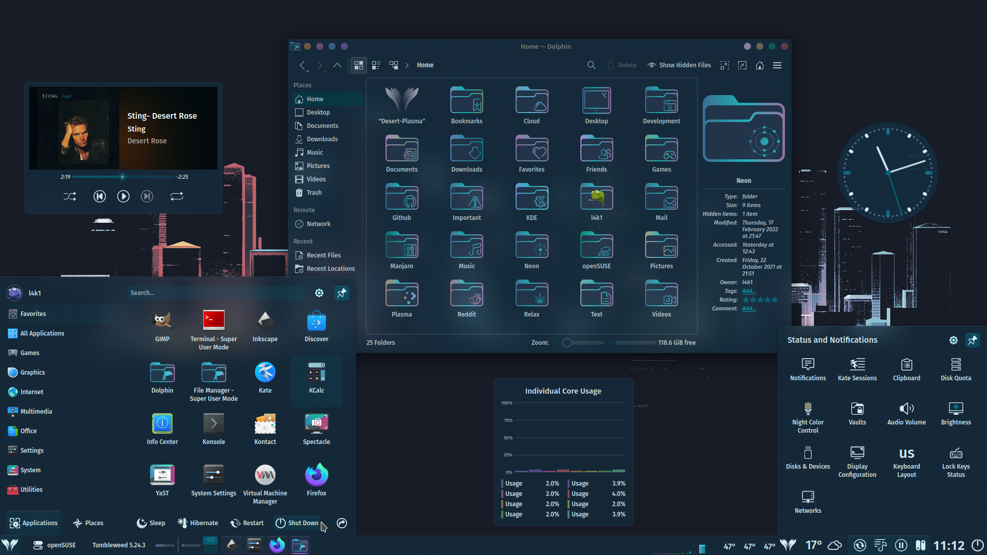
Task: Click the Restart button in launcher
Action: pos(247,523)
